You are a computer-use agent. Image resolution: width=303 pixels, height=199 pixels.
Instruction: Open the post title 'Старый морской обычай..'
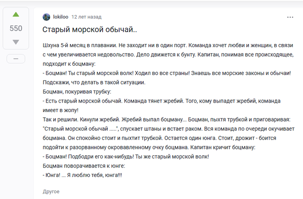click(x=90, y=29)
